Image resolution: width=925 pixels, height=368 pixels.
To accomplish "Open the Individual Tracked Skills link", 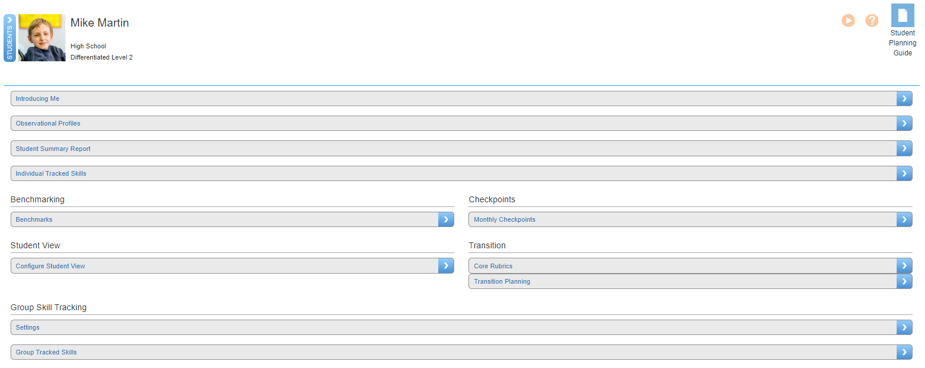I will pos(51,173).
